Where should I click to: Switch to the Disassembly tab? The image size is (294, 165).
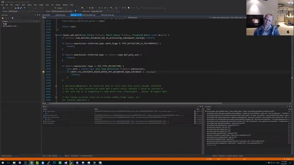[x=46, y=15]
